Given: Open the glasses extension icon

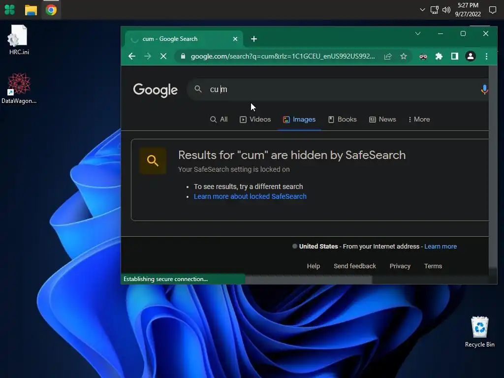Looking at the screenshot, I should (x=423, y=57).
